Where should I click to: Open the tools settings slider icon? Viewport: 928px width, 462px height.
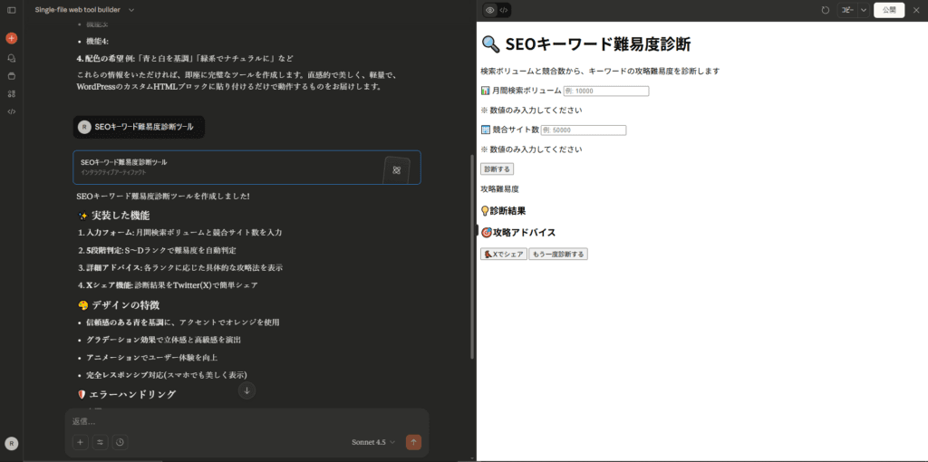[100, 442]
